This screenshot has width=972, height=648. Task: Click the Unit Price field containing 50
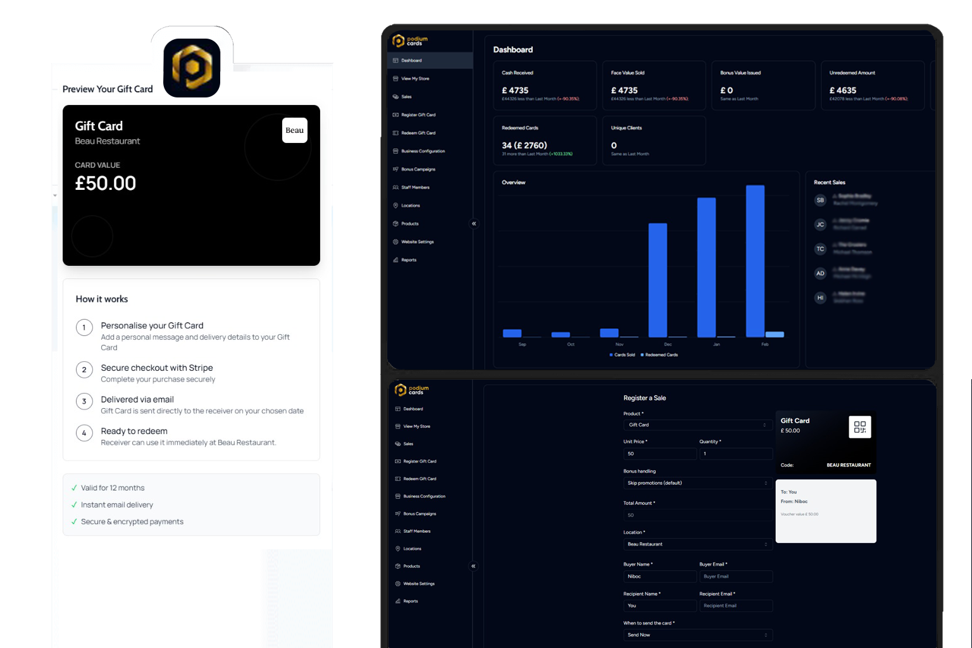point(660,454)
